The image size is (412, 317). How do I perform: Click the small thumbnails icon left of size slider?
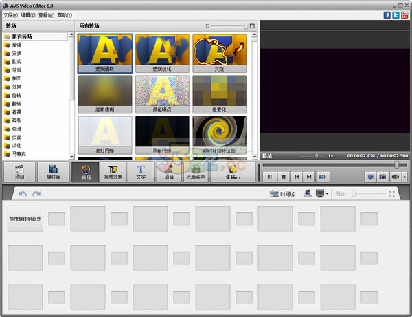(207, 25)
